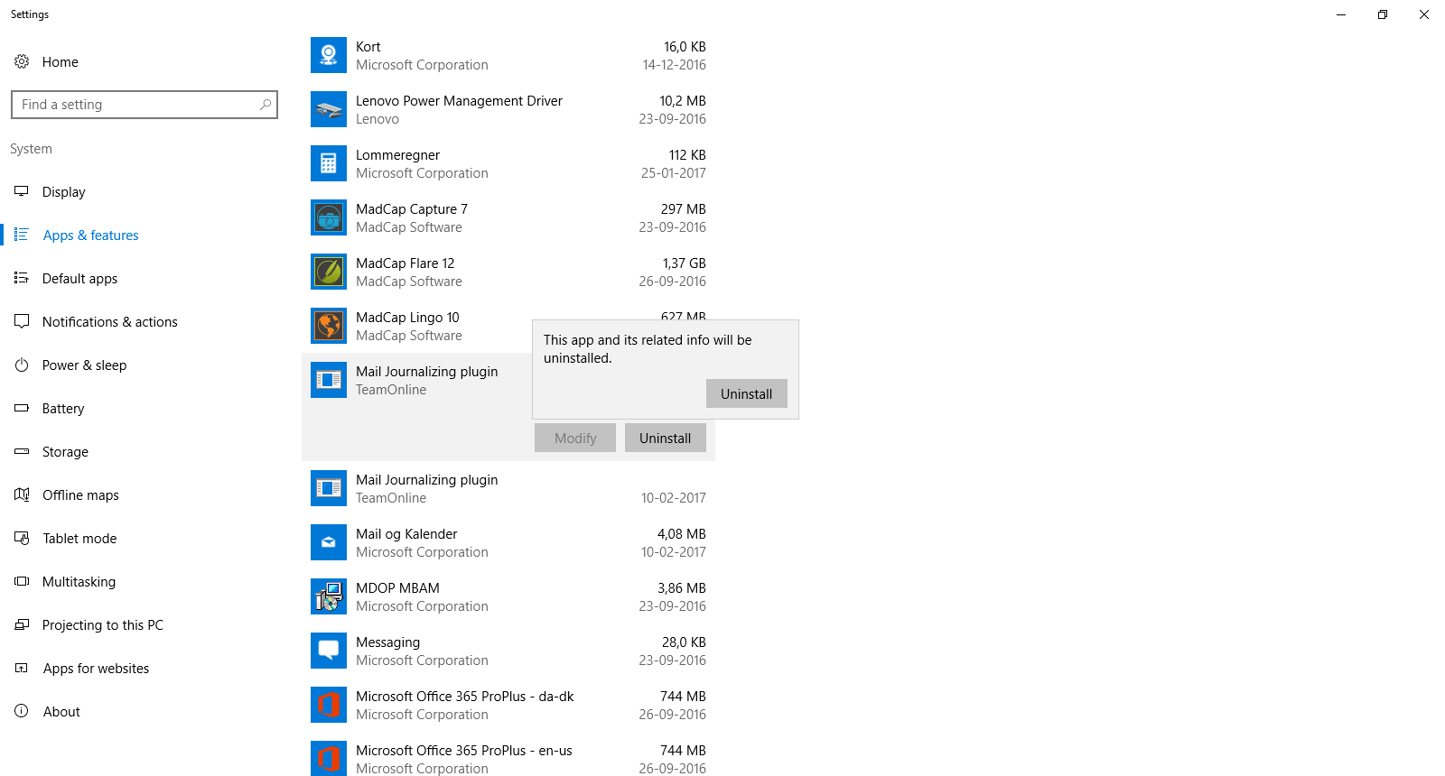Click the search magnifier icon
Image resolution: width=1445 pixels, height=776 pixels.
(x=266, y=105)
